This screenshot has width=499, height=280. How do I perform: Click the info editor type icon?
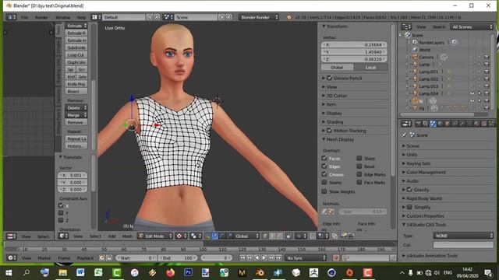pyautogui.click(x=11, y=17)
